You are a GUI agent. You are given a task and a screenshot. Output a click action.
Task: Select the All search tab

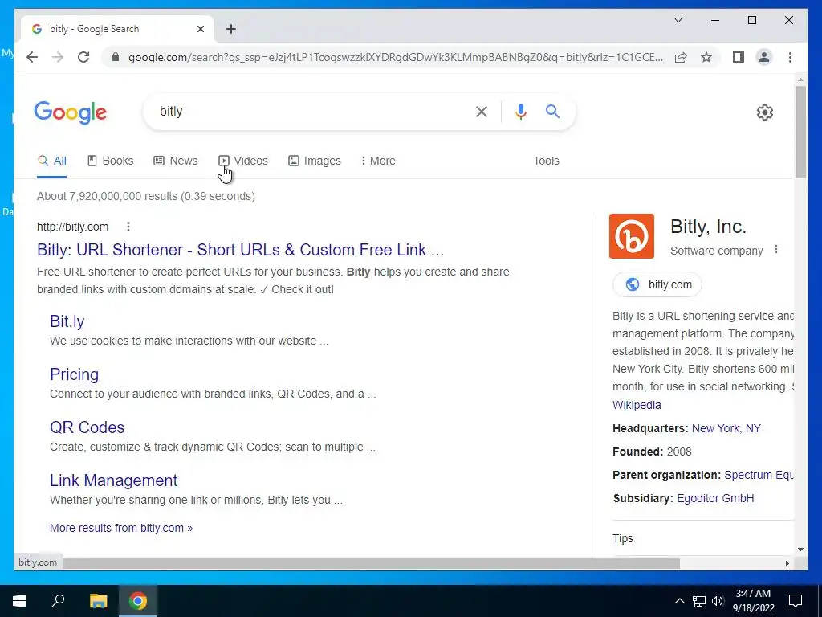click(x=52, y=161)
